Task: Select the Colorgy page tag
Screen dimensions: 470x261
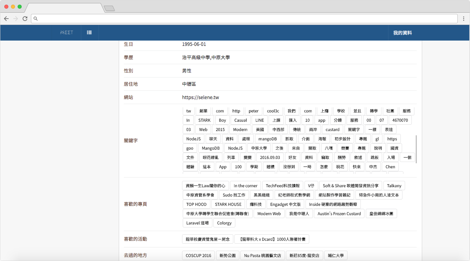Action: pyautogui.click(x=224, y=223)
